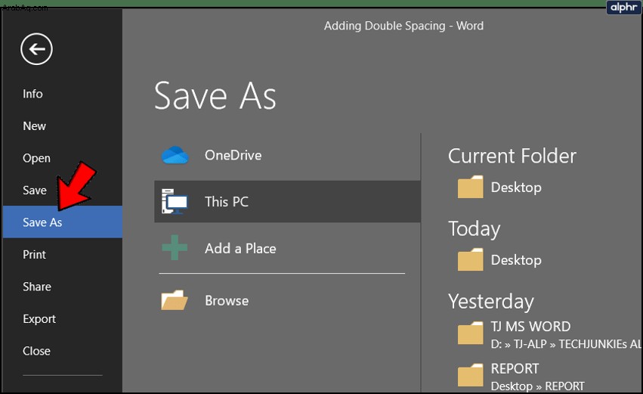Click the Desktop folder icon under Today
643x394 pixels.
tap(471, 260)
